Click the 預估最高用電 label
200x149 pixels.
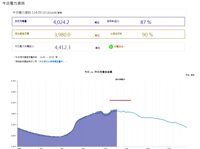(x=22, y=34)
